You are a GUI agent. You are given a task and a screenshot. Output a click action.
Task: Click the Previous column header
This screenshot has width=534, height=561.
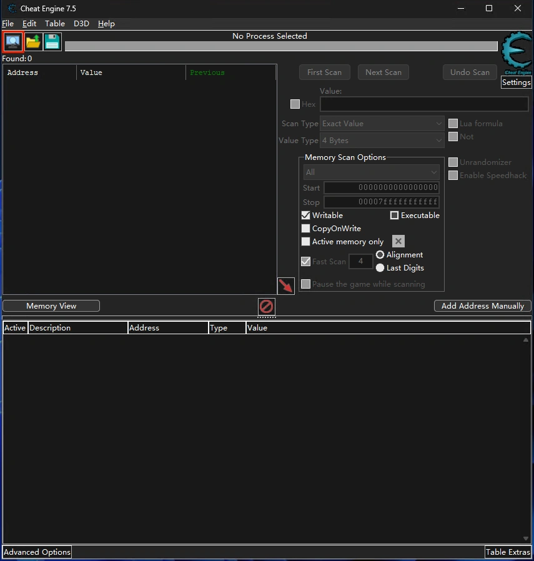[x=230, y=72]
